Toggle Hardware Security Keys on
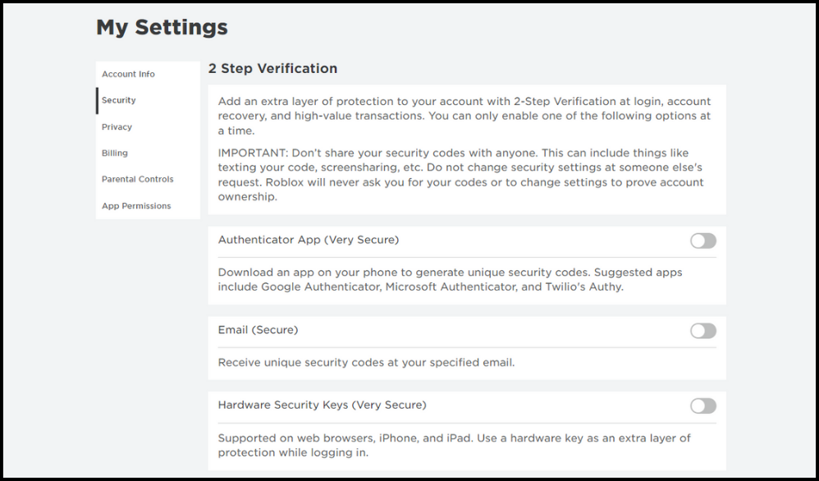Screen dimensions: 819x481 703,405
